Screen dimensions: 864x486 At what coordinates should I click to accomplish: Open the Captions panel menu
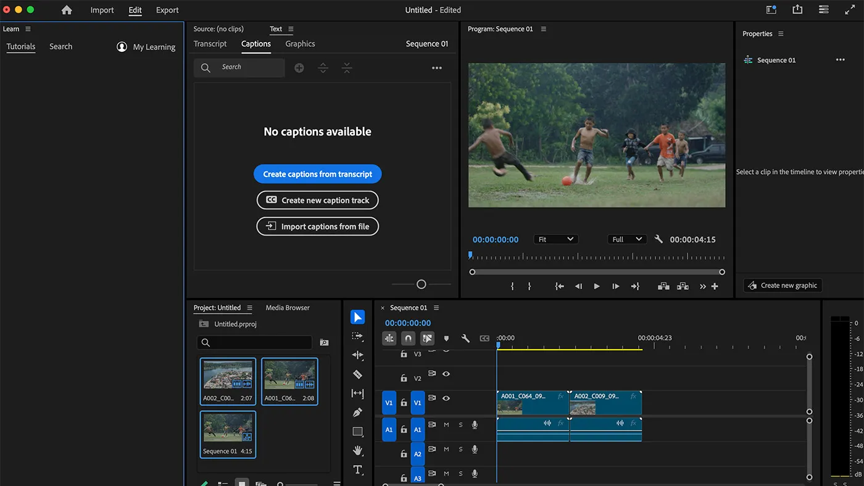coord(437,68)
